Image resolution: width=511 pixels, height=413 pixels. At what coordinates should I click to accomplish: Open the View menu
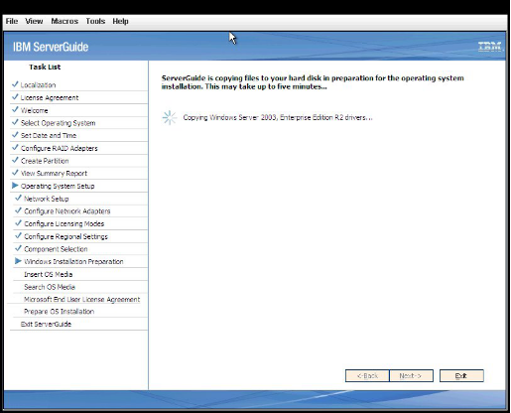click(x=34, y=21)
